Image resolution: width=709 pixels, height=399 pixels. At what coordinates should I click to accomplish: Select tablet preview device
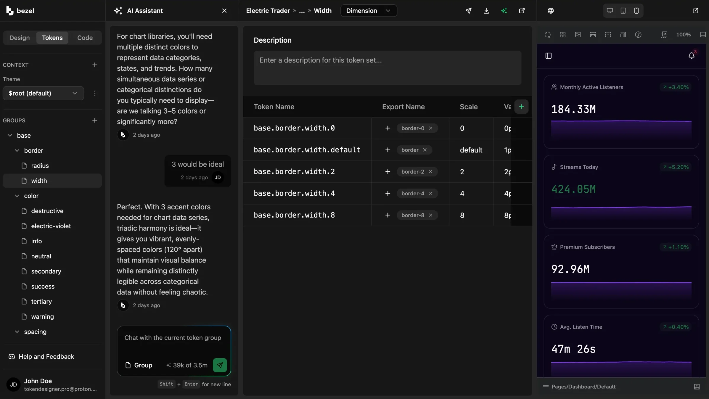[623, 11]
